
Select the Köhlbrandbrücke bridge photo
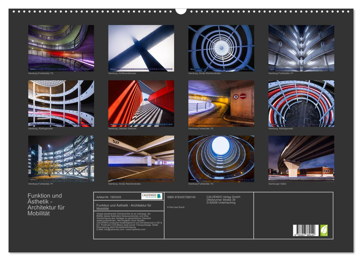point(141,48)
